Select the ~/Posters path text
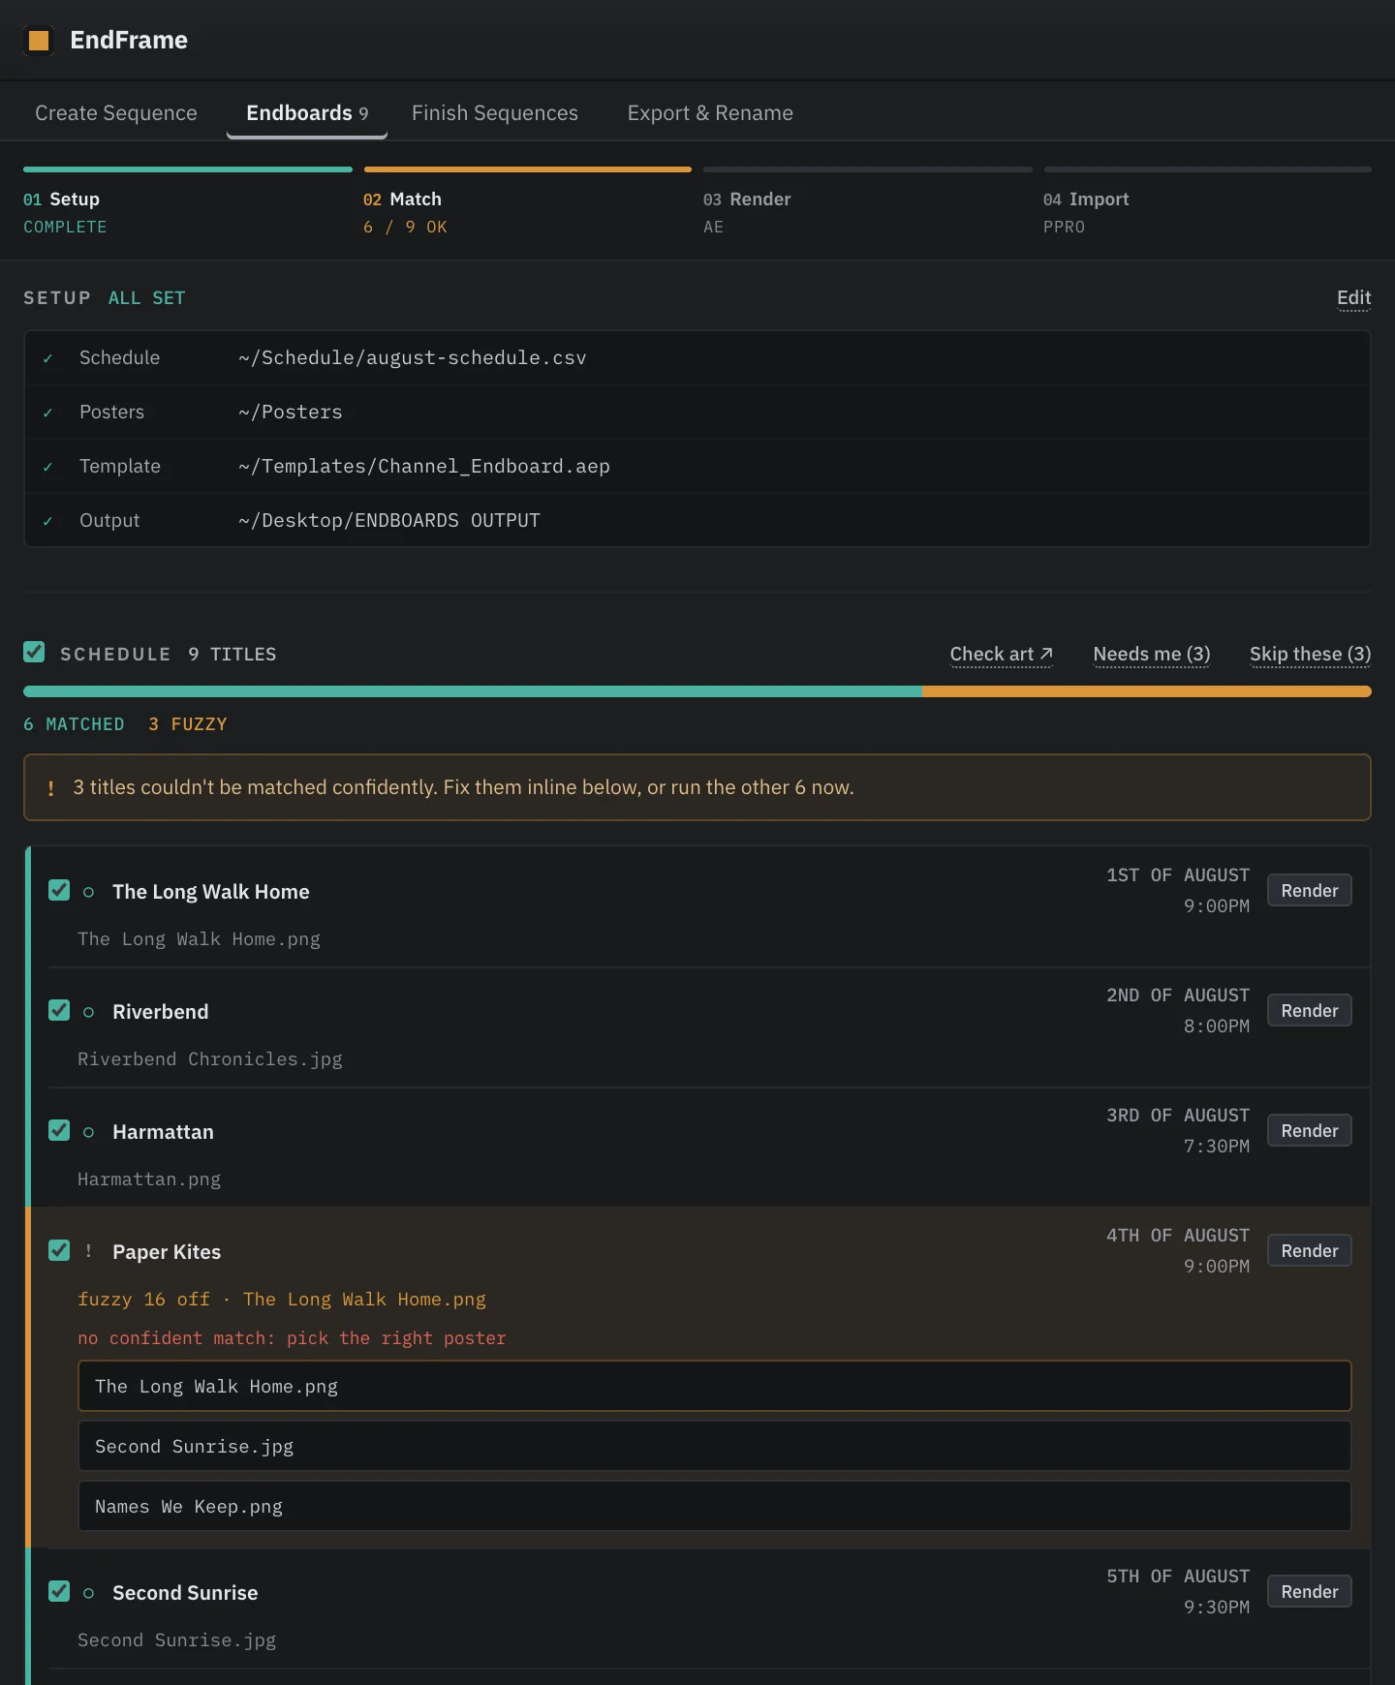 pyautogui.click(x=291, y=413)
